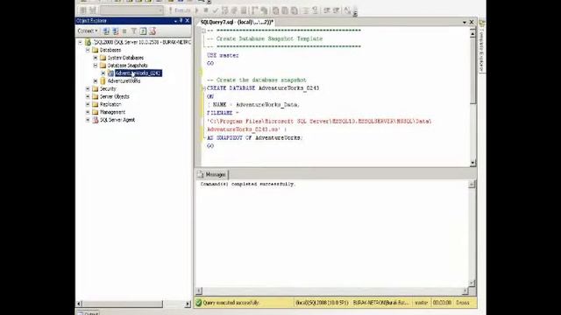This screenshot has width=561, height=315.
Task: Toggle Object Explorer auto-hide pin
Action: pos(181,21)
